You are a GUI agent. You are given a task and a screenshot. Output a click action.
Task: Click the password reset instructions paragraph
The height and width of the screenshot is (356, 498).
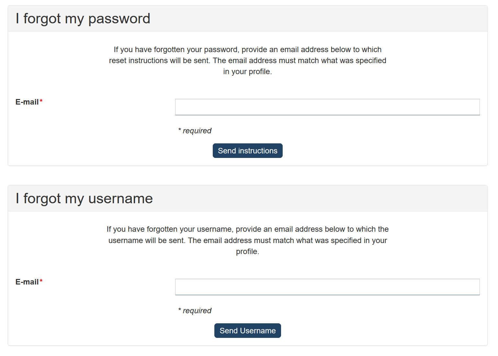(x=247, y=61)
